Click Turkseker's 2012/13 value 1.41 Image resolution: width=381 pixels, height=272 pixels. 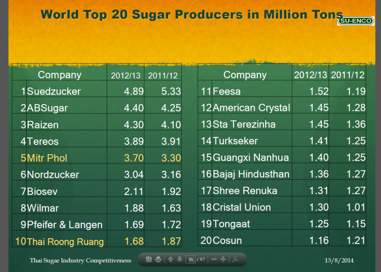(x=319, y=141)
